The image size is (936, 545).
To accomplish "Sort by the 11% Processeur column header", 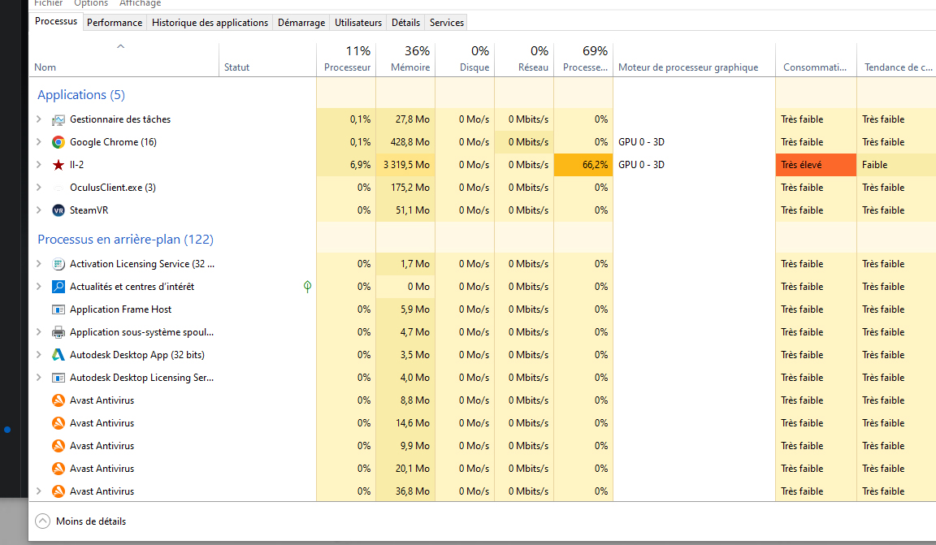I will (x=346, y=59).
